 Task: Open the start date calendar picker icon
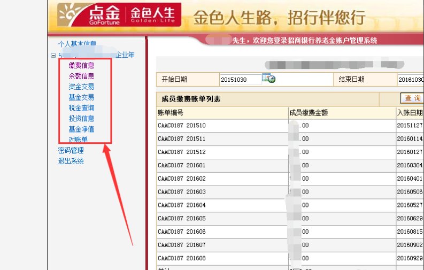268,78
